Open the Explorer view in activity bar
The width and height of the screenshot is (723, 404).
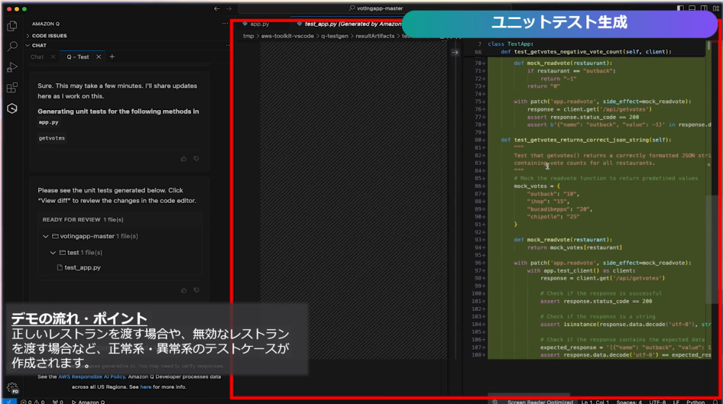(x=12, y=26)
